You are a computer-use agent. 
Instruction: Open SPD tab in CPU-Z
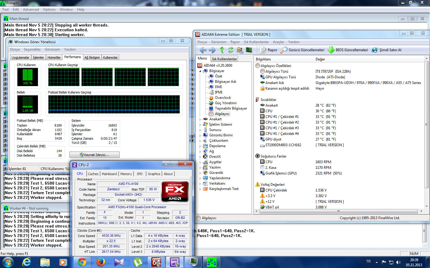[140, 174]
